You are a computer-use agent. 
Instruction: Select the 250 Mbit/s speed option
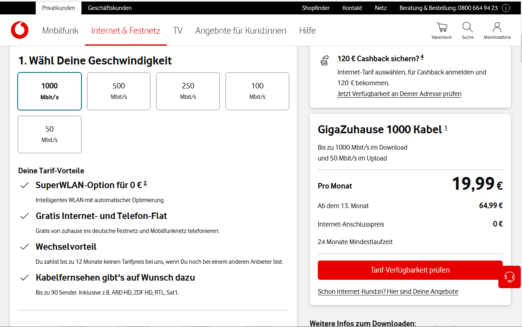pos(188,91)
